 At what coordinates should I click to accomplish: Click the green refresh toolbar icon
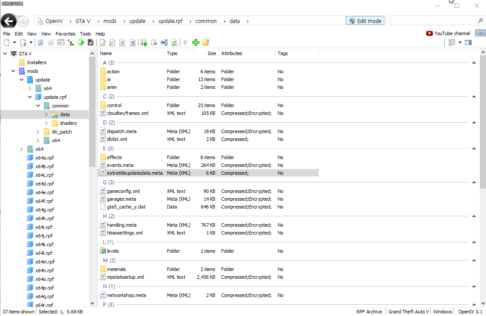point(174,42)
